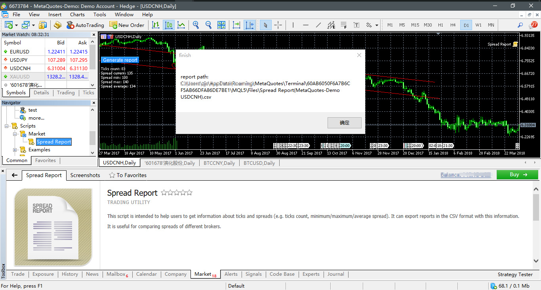Switch to W1 timeframe

pos(478,25)
